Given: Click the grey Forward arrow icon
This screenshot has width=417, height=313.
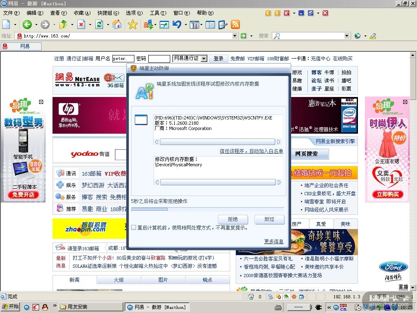Looking at the screenshot, I should point(45,24).
